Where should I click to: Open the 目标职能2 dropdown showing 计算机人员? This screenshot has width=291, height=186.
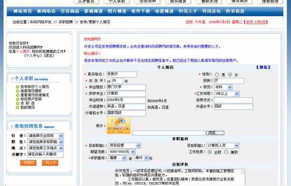coord(223,146)
